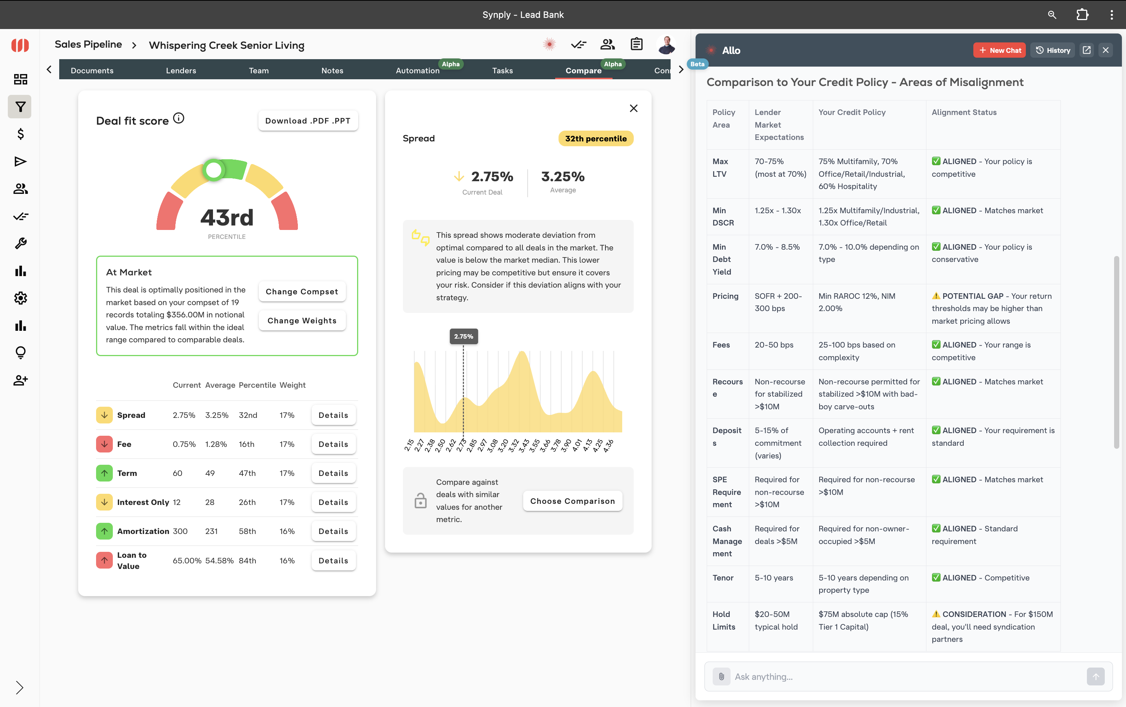
Task: Expand the sidebar with bottom chevron
Action: point(19,687)
